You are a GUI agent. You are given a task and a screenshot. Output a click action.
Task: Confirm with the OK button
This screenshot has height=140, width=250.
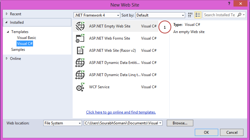pos(206,132)
